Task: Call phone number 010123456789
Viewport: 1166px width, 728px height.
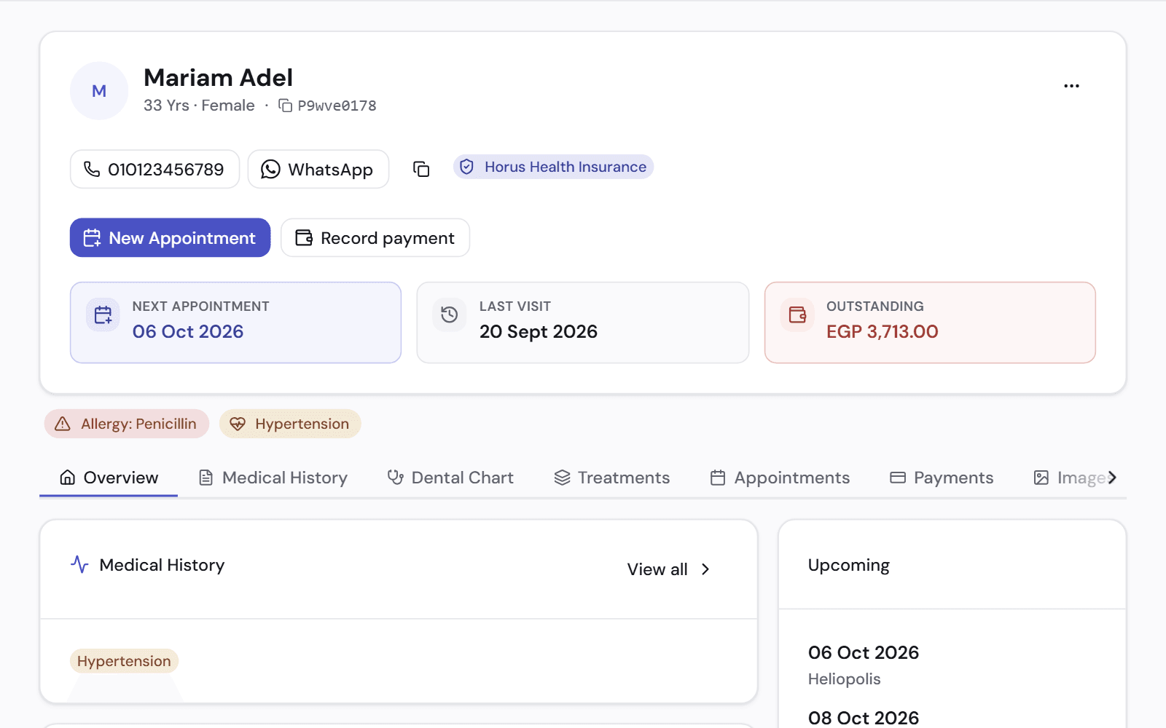Action: [154, 170]
